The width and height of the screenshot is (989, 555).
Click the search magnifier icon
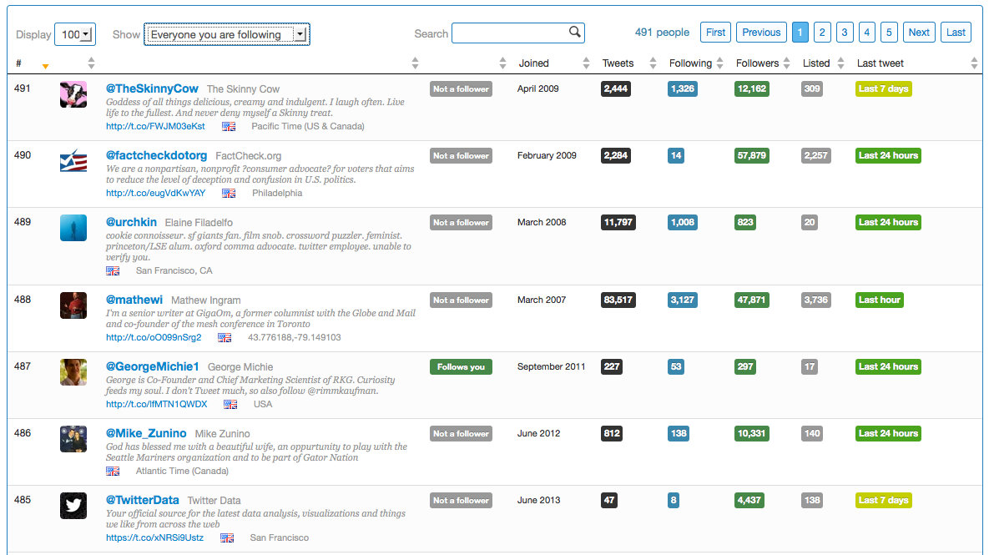(574, 32)
